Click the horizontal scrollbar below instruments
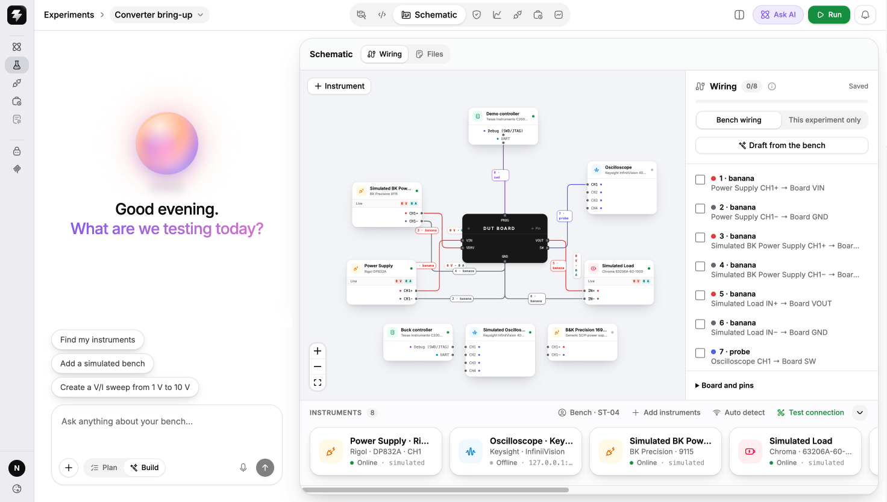The image size is (887, 502). click(x=436, y=490)
